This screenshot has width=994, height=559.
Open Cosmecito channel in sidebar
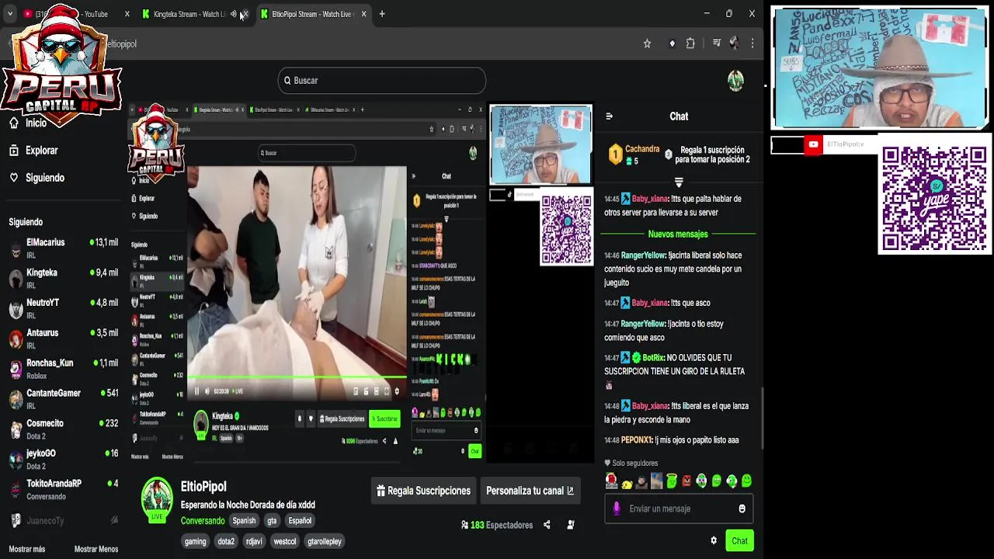point(64,429)
